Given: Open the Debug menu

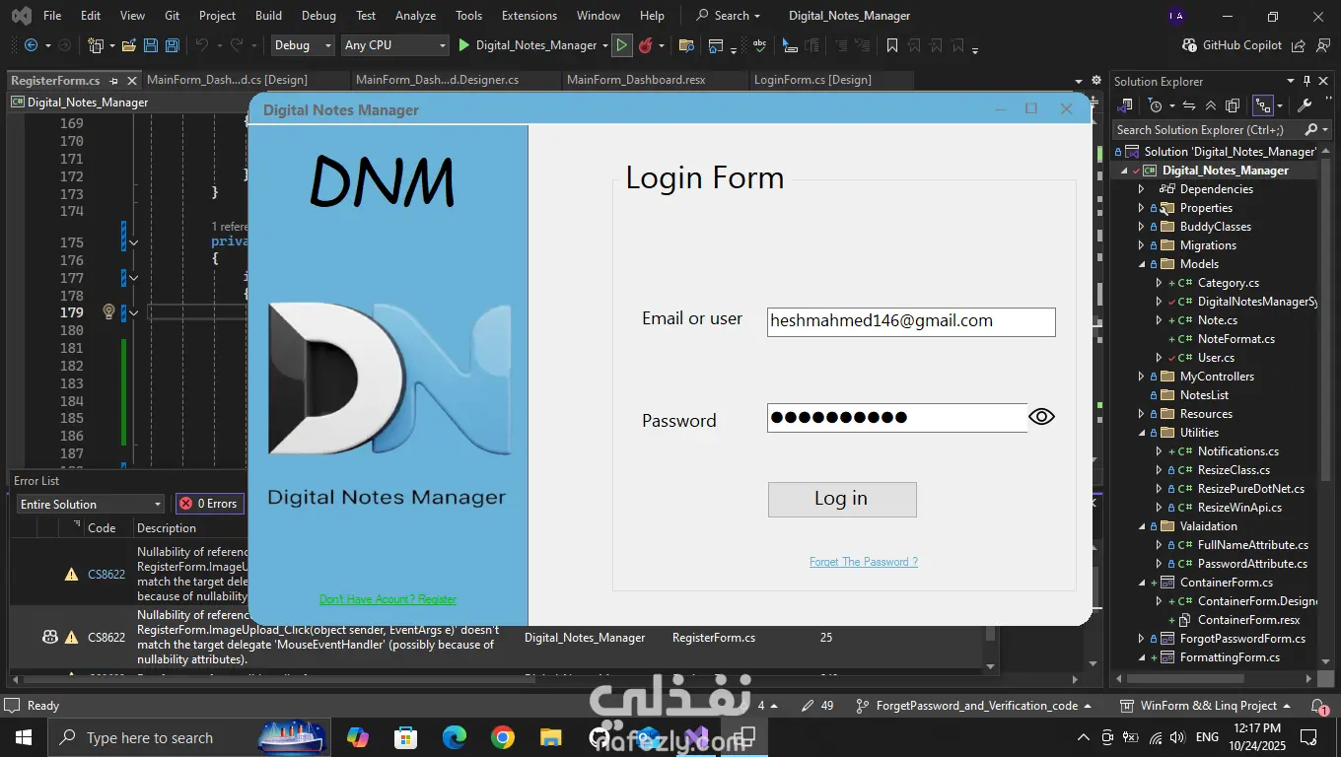Looking at the screenshot, I should click(318, 16).
